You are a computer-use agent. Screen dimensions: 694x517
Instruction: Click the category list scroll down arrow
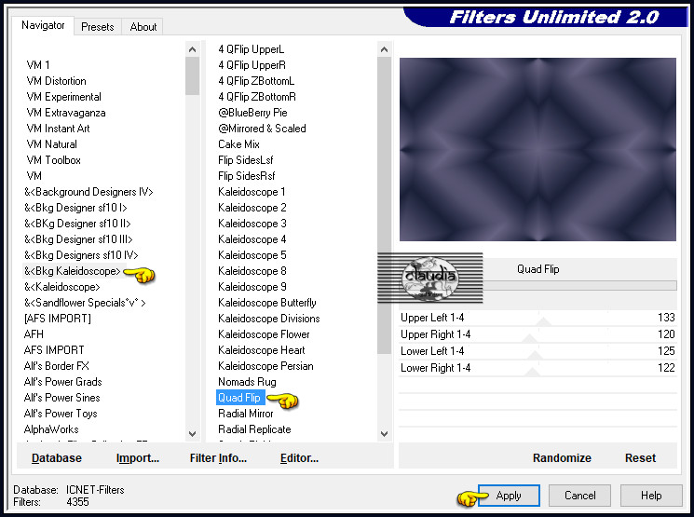192,434
